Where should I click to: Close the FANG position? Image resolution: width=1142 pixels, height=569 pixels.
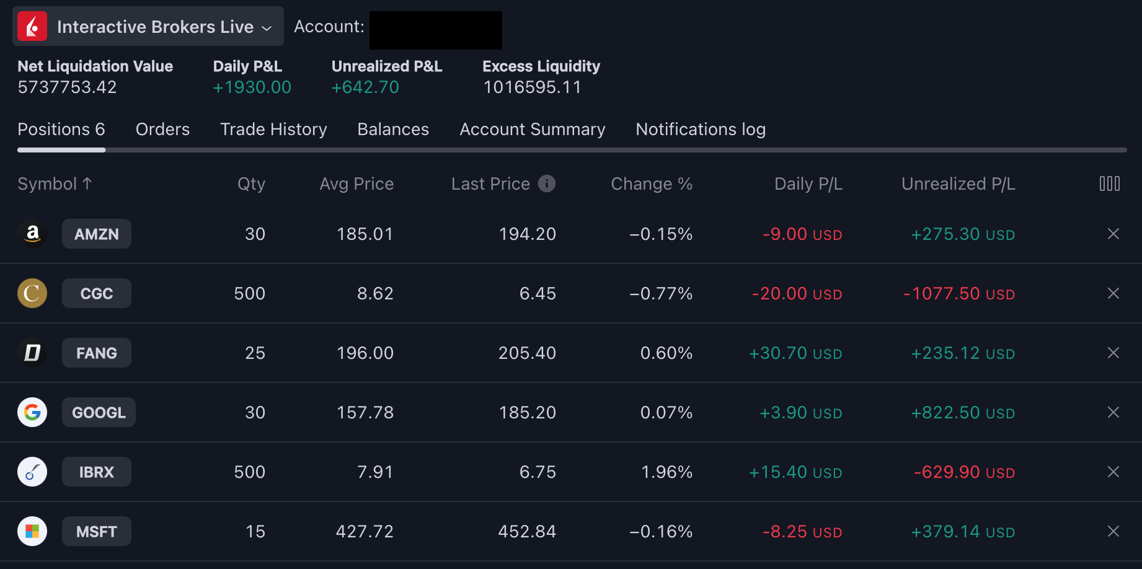coord(1113,353)
